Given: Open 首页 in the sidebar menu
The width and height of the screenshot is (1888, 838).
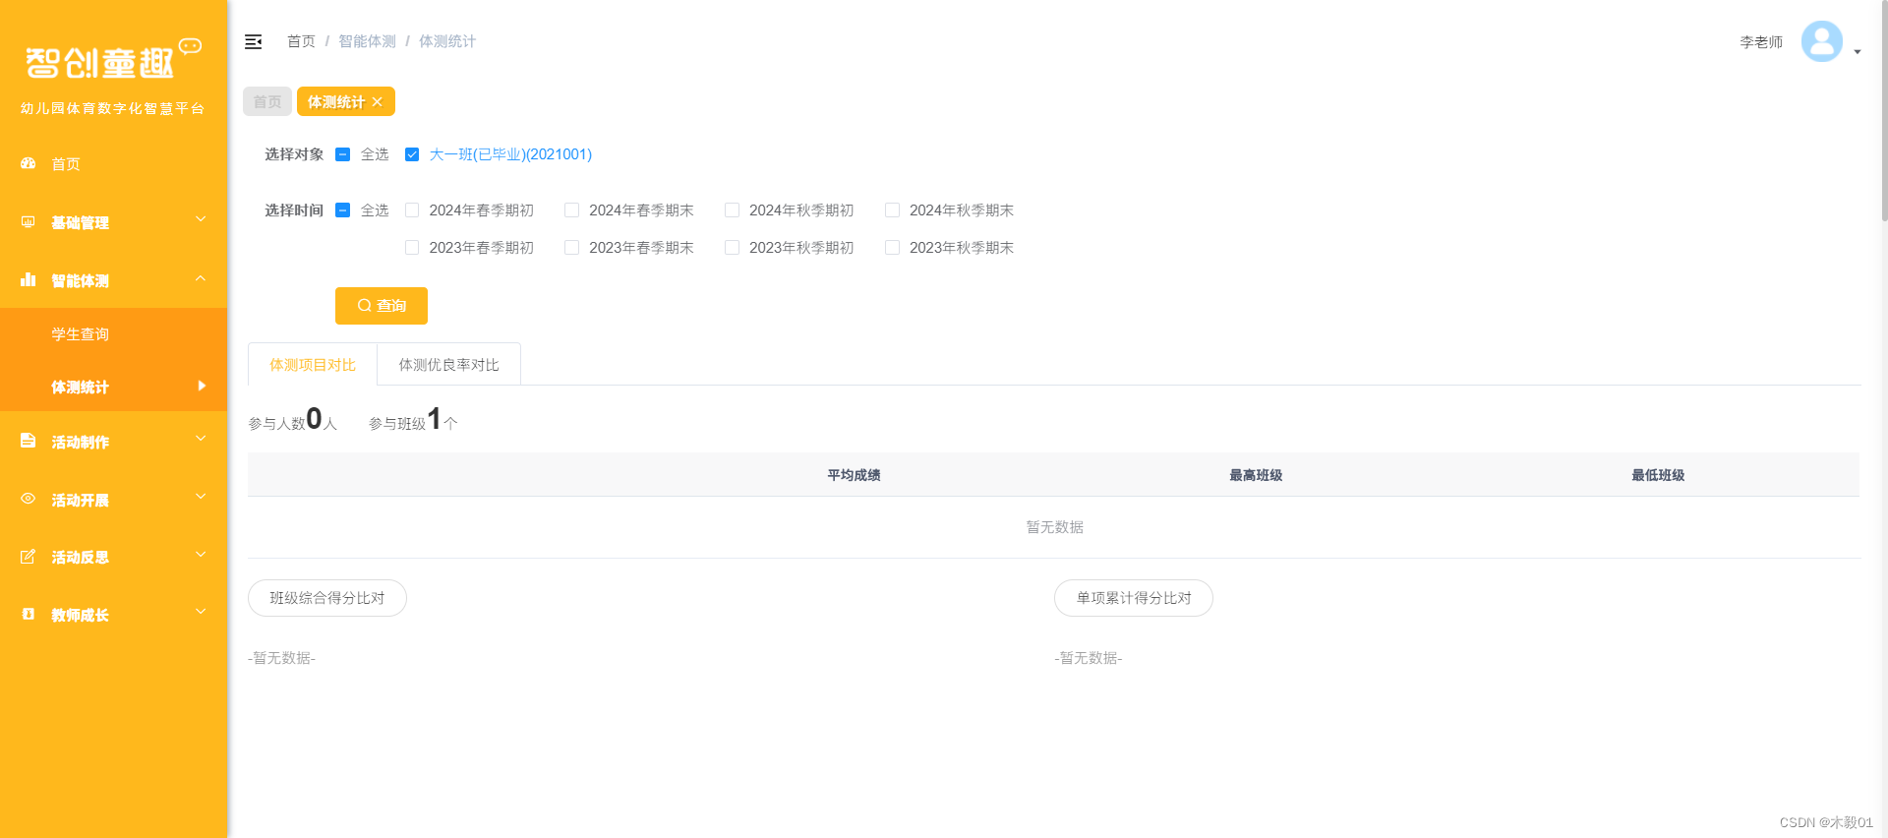Looking at the screenshot, I should [x=114, y=164].
